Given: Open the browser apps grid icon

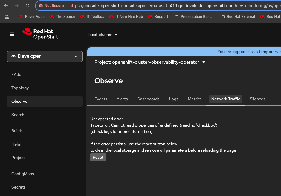Looking at the screenshot, I should (7, 17).
